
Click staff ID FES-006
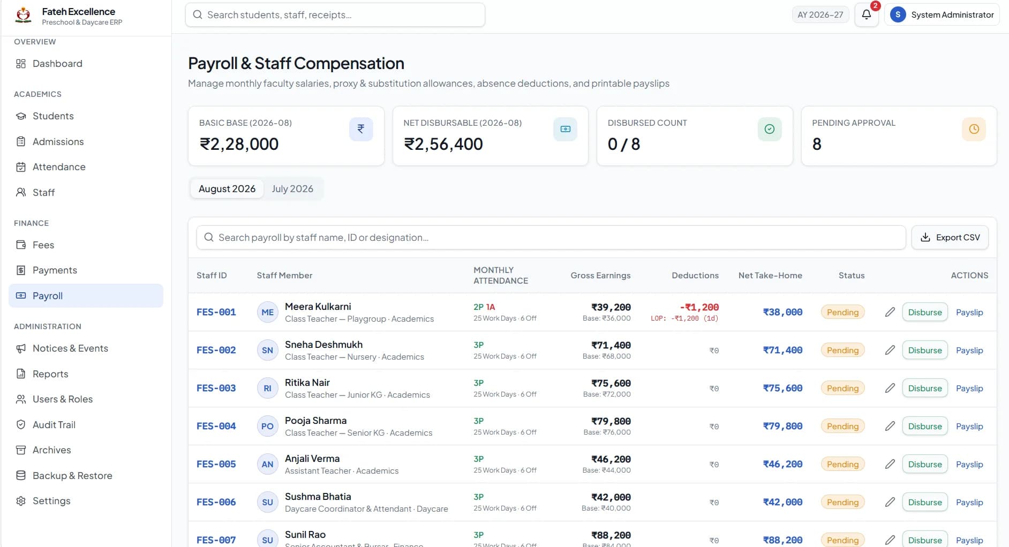[x=216, y=502]
